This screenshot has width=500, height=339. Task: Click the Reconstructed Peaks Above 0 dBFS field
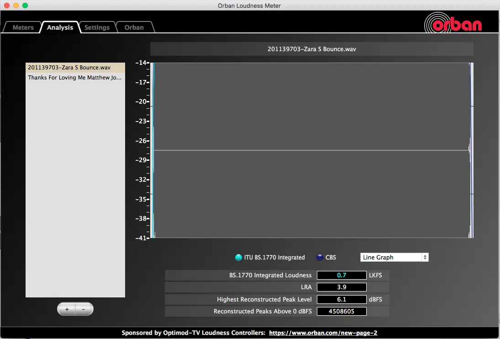[342, 312]
